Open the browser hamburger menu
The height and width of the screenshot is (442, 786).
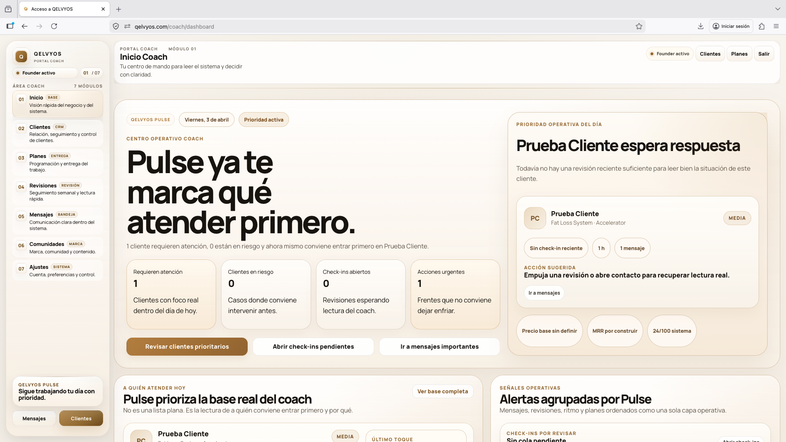point(776,26)
